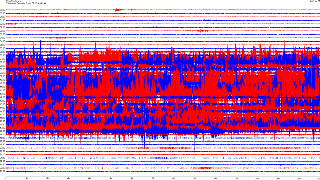Select the 11:00 time label

point(2,87)
